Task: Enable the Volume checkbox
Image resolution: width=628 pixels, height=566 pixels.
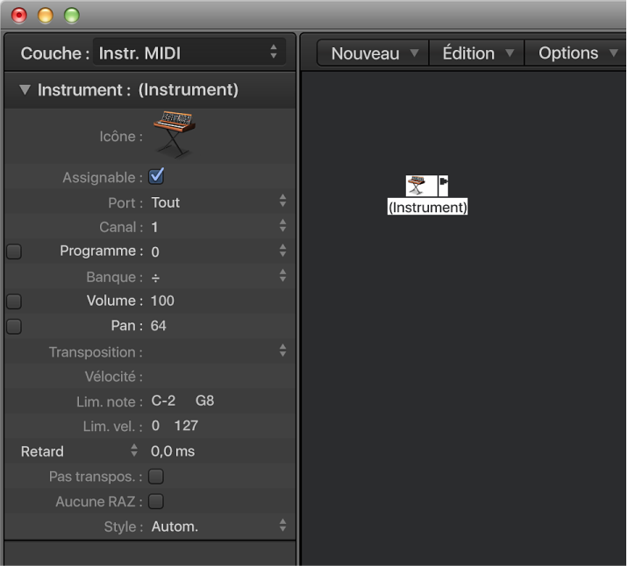Action: pos(14,301)
